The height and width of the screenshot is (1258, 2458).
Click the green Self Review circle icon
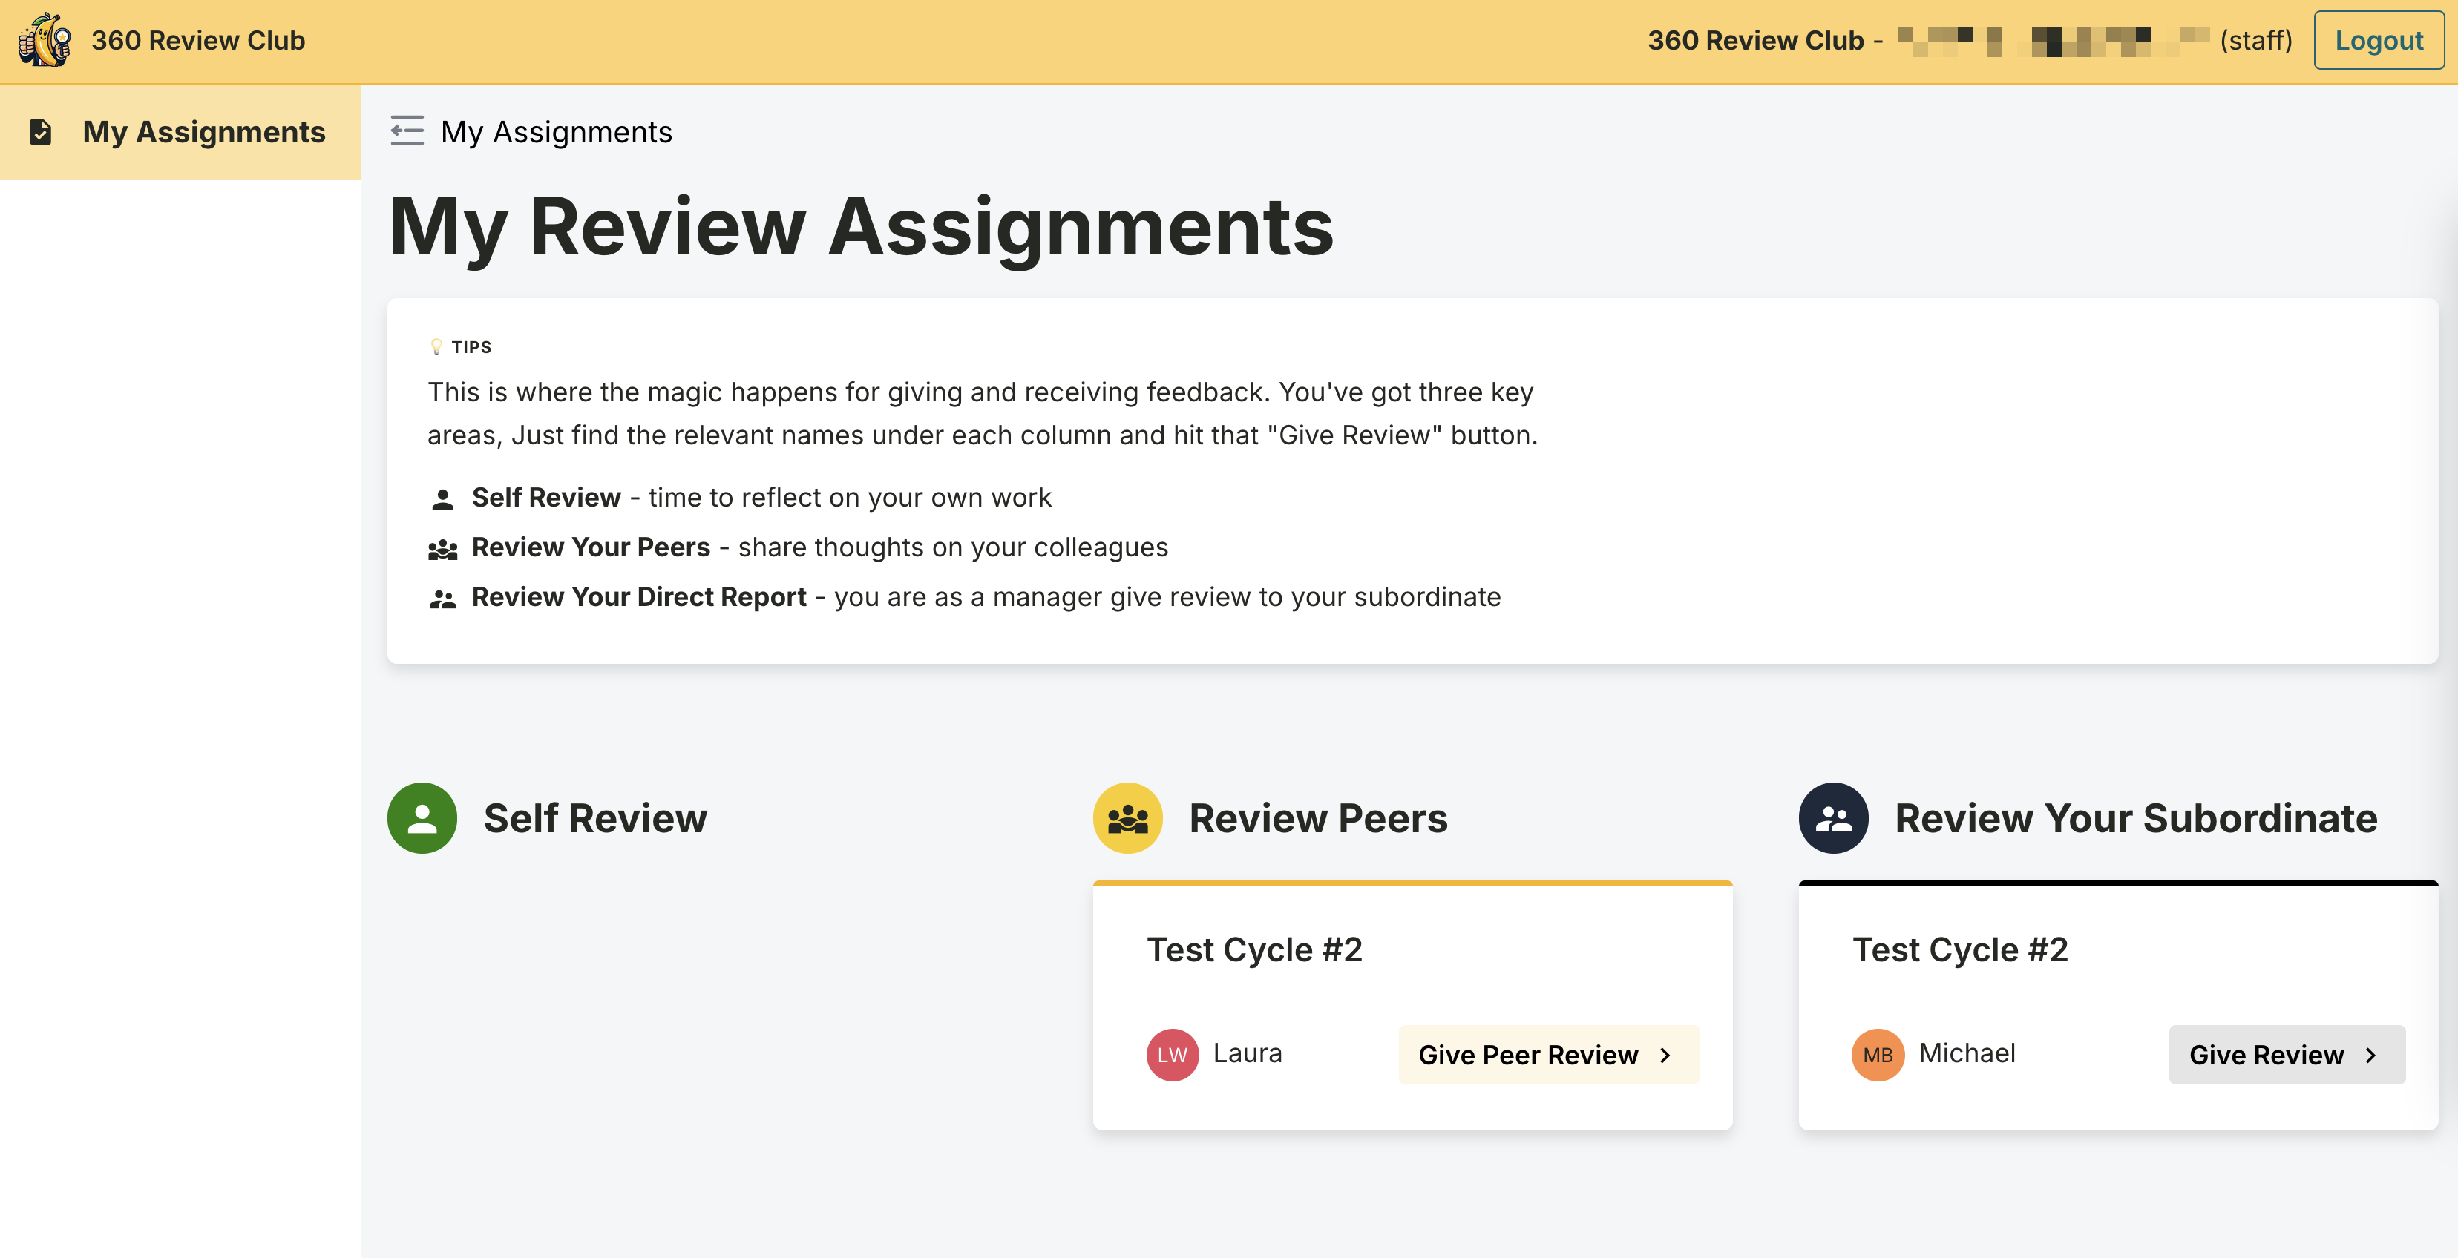(422, 817)
